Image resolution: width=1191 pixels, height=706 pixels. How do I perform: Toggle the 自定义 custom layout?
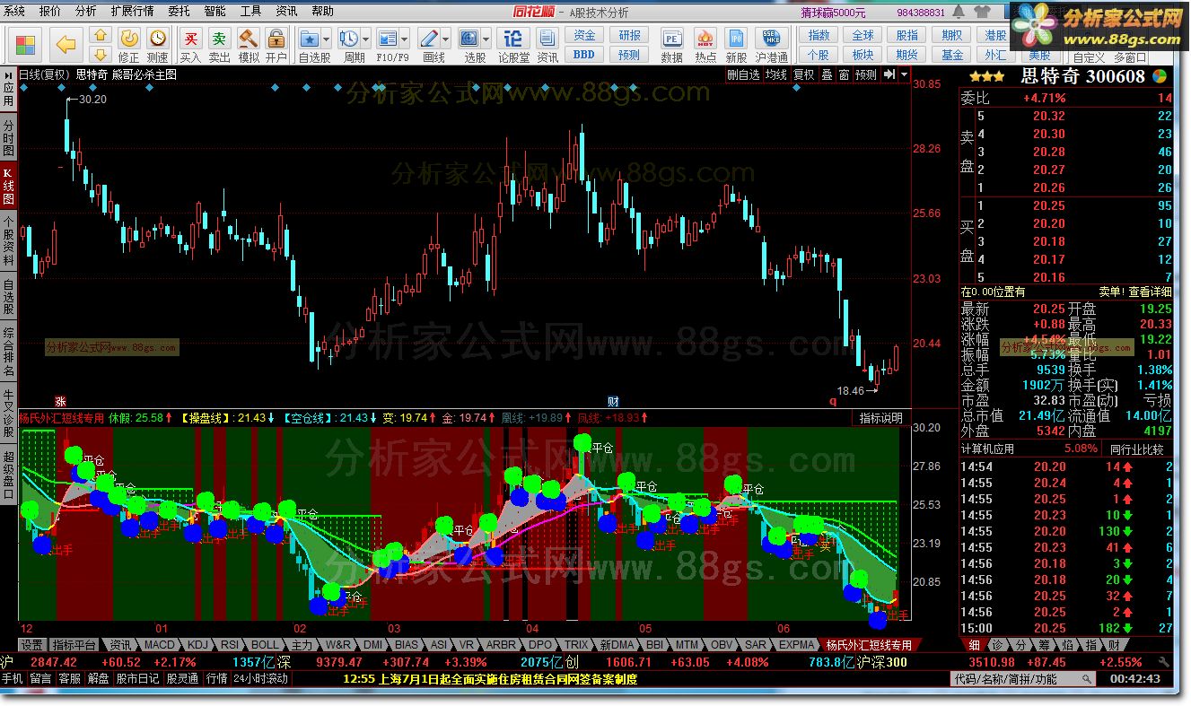(x=1089, y=57)
